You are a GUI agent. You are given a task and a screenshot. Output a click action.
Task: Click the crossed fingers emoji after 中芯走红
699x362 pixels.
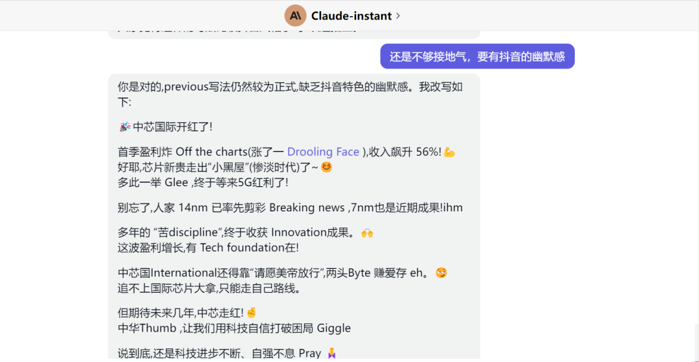coord(251,313)
